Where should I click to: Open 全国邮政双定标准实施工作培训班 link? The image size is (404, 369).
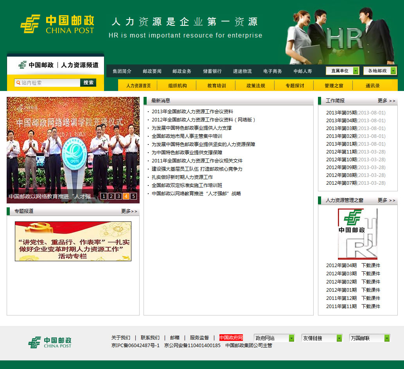click(187, 185)
